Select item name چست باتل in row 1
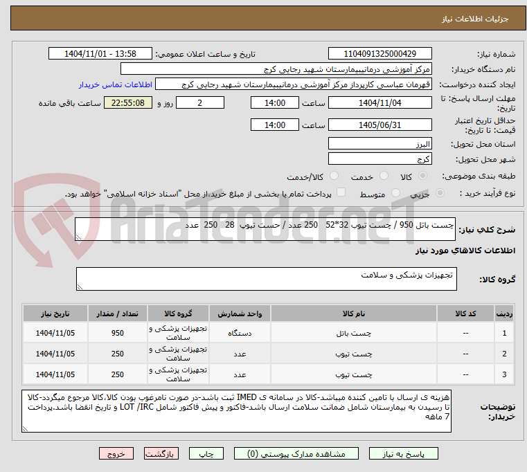 [354, 334]
